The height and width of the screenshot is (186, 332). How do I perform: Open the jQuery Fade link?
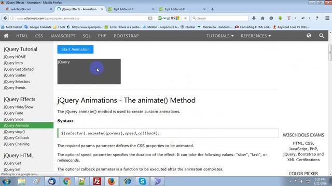coord(13,113)
